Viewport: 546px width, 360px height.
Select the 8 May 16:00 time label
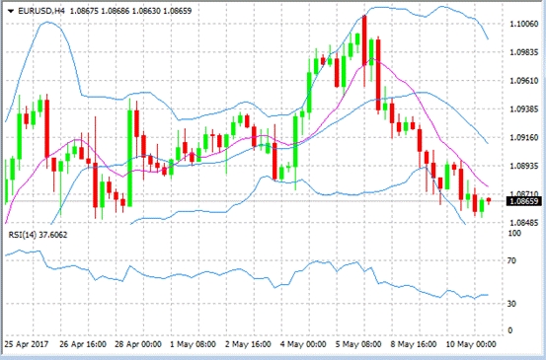[x=414, y=344]
